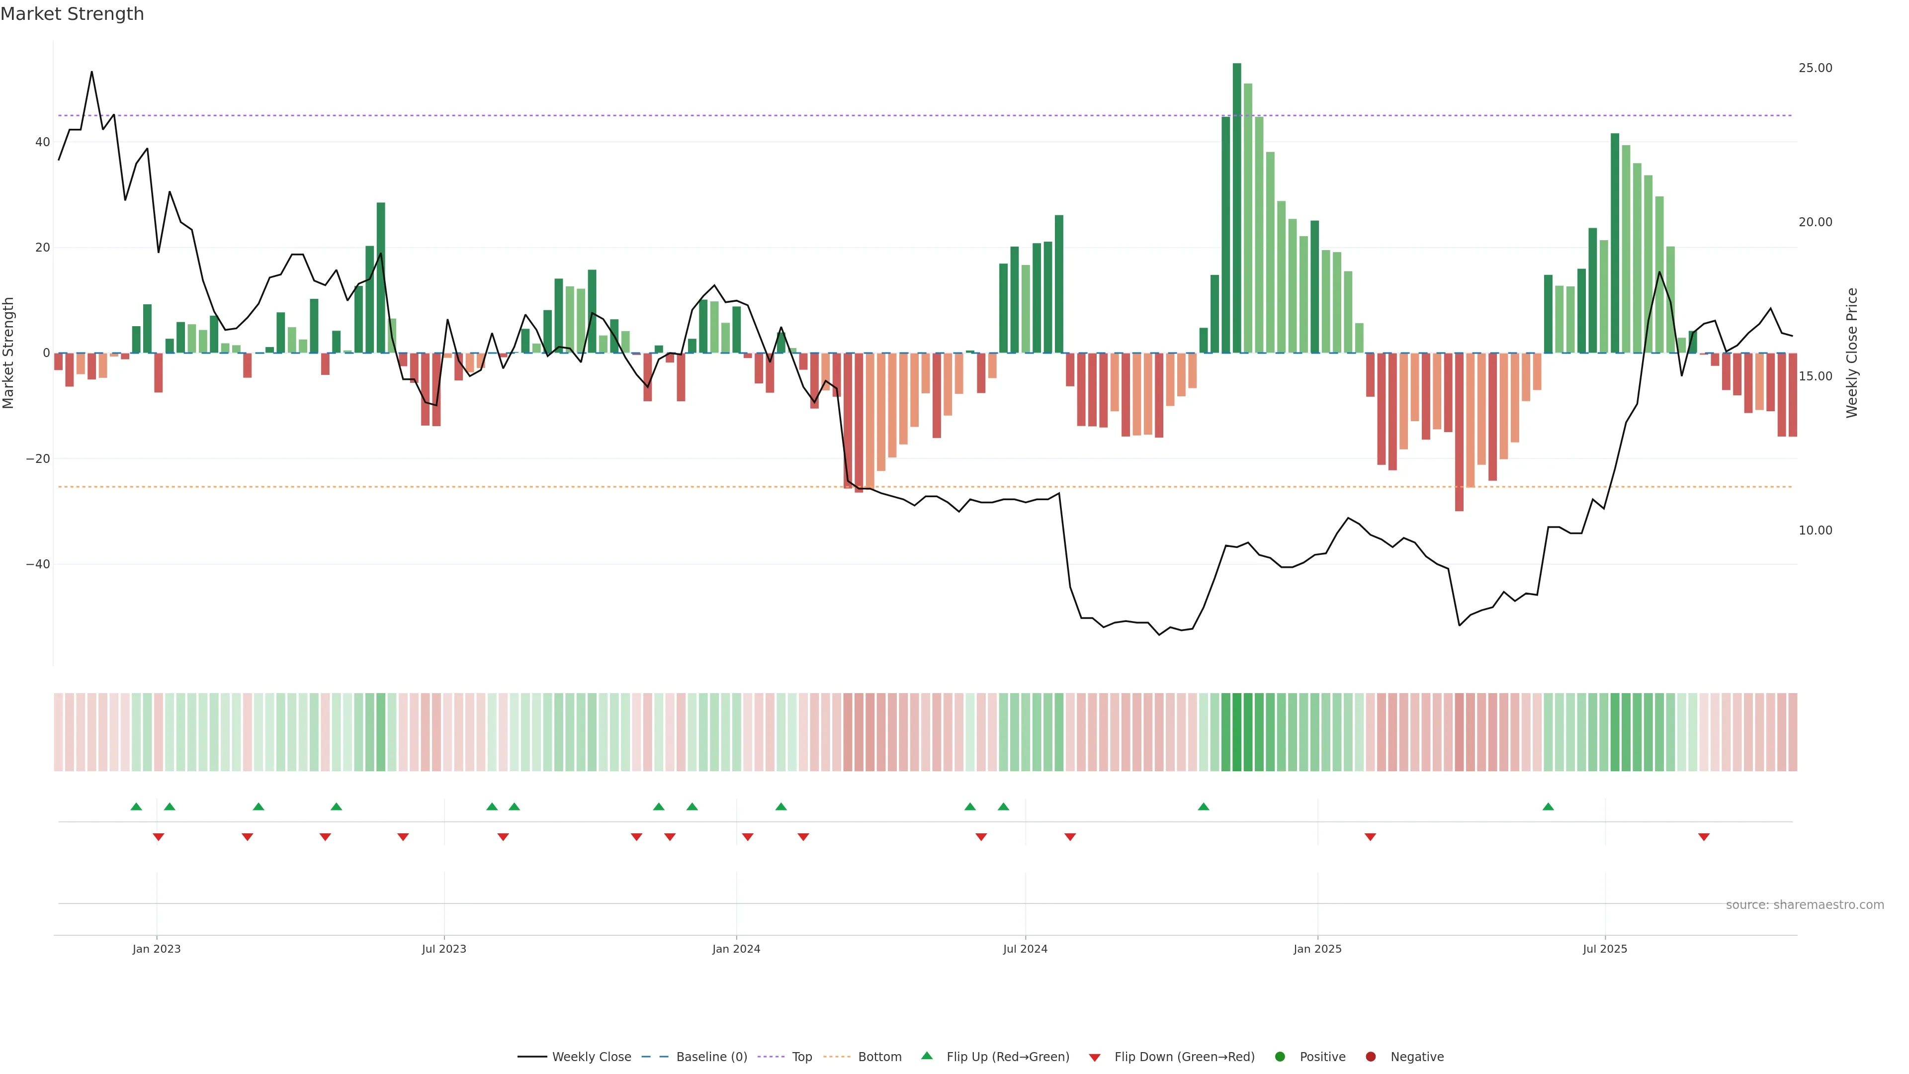1909x1074 pixels.
Task: Click the red flip-down marker after Jan 2025
Action: (x=1370, y=837)
